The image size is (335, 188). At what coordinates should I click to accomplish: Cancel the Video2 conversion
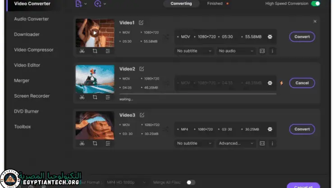click(302, 83)
